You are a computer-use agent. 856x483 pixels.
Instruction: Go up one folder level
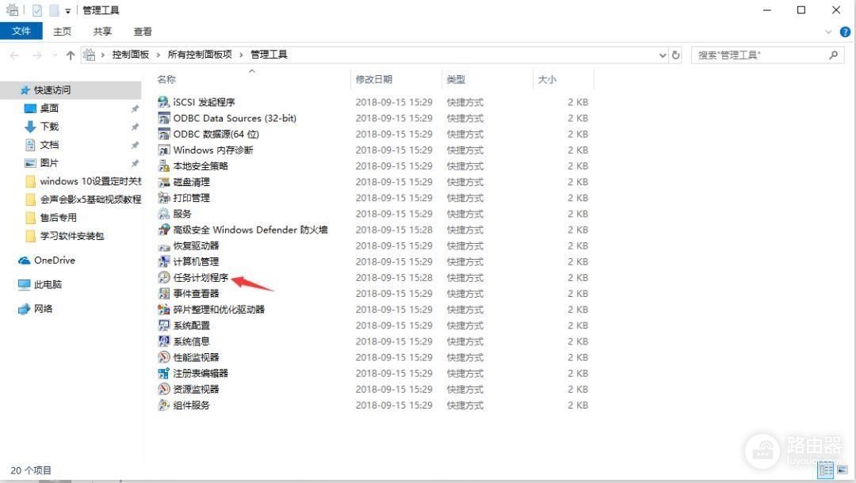click(x=70, y=55)
